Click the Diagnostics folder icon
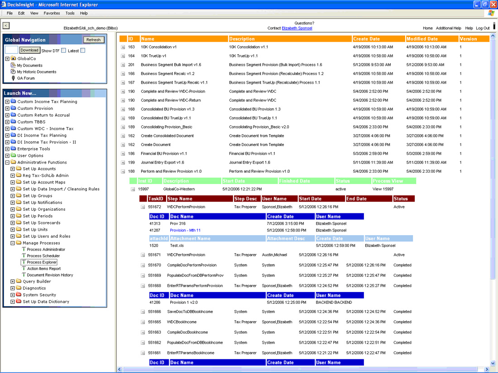The width and height of the screenshot is (498, 373). 19,288
